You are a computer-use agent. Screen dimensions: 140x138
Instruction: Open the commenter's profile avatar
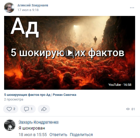click(x=10, y=125)
